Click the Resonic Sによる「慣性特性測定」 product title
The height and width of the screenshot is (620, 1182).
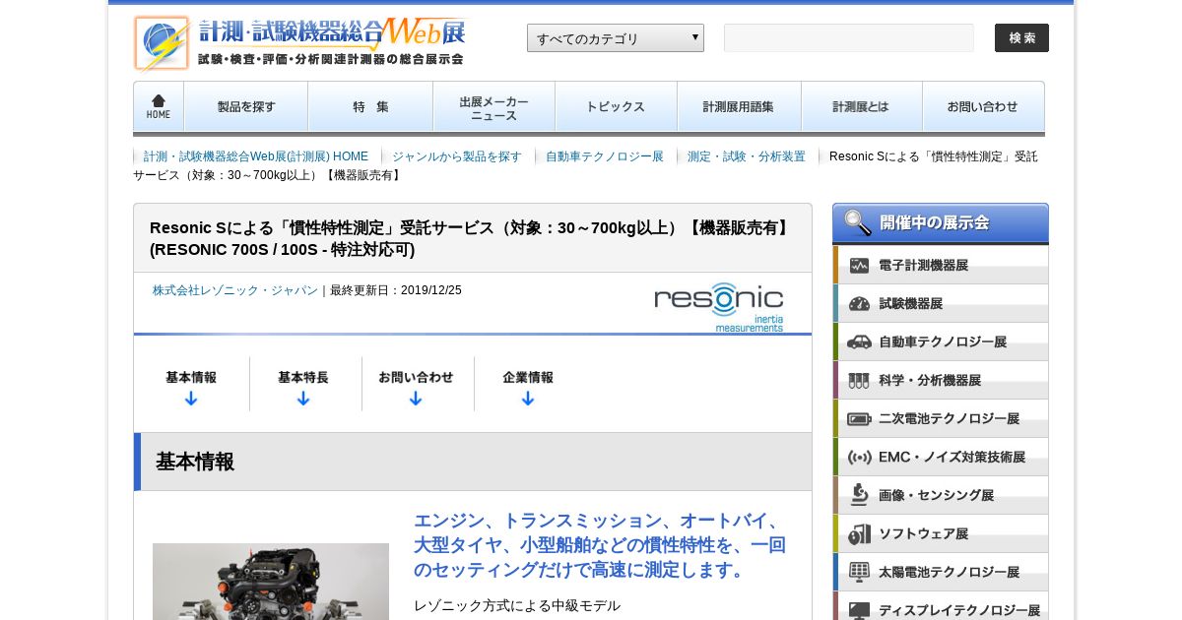[471, 238]
